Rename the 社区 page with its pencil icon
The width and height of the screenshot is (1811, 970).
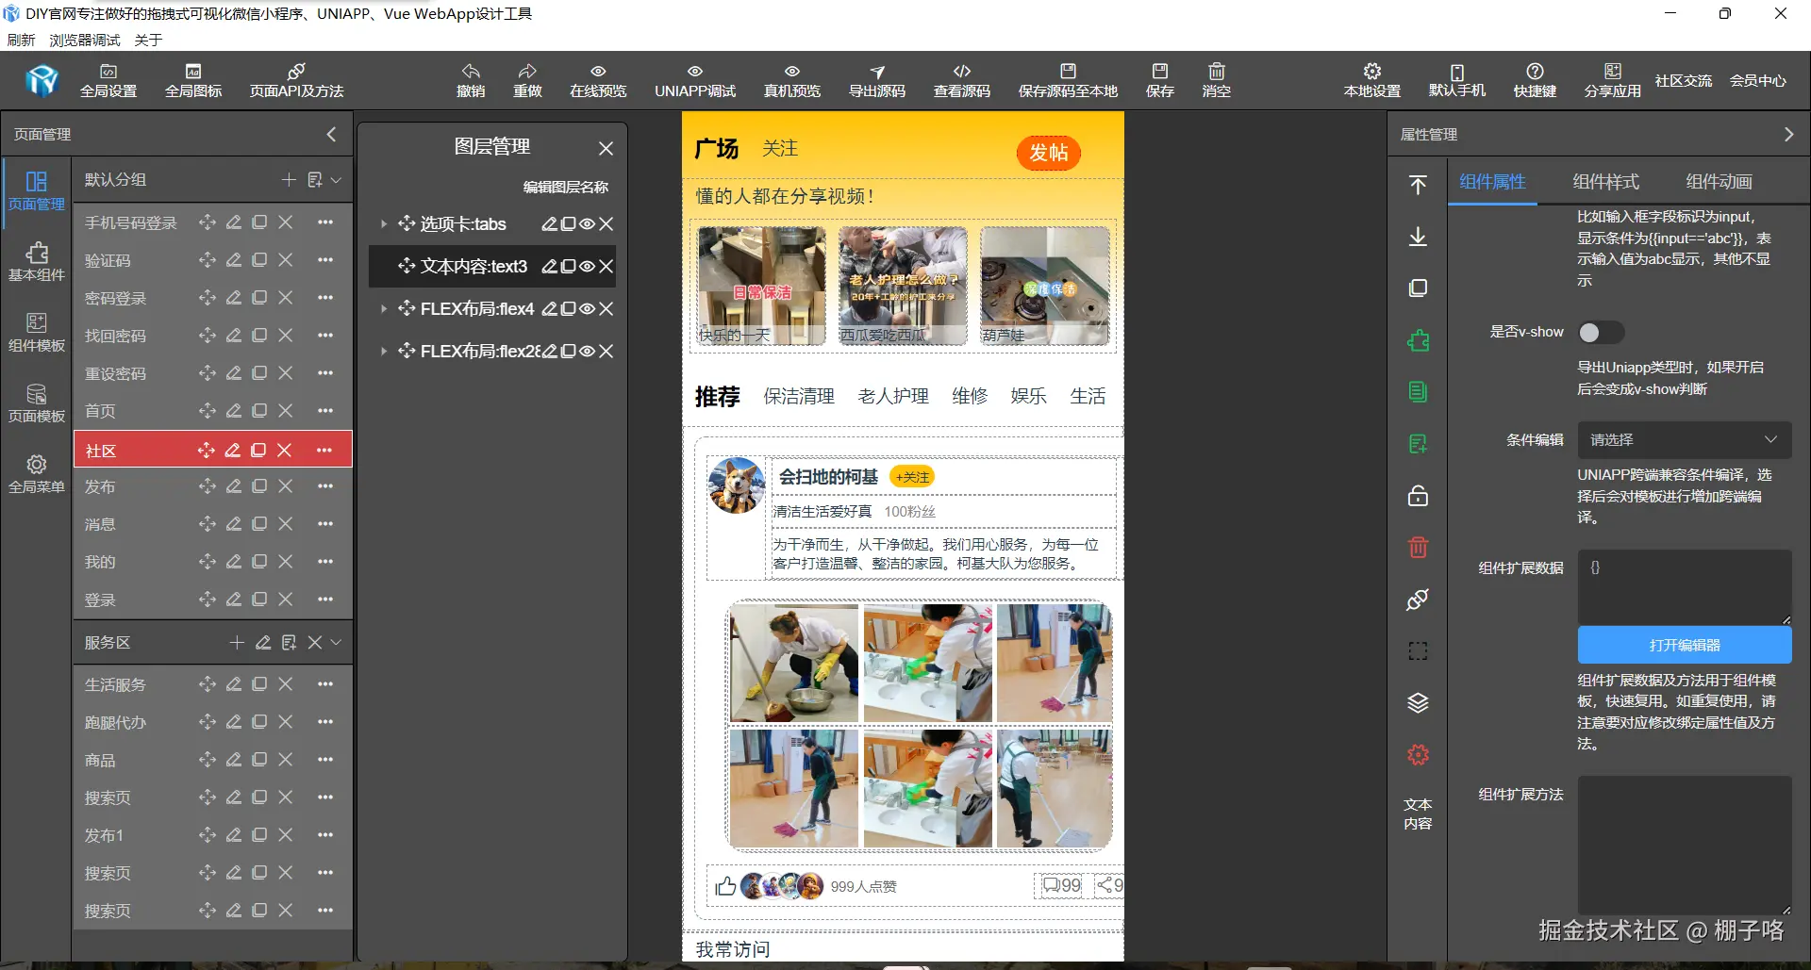[232, 451]
